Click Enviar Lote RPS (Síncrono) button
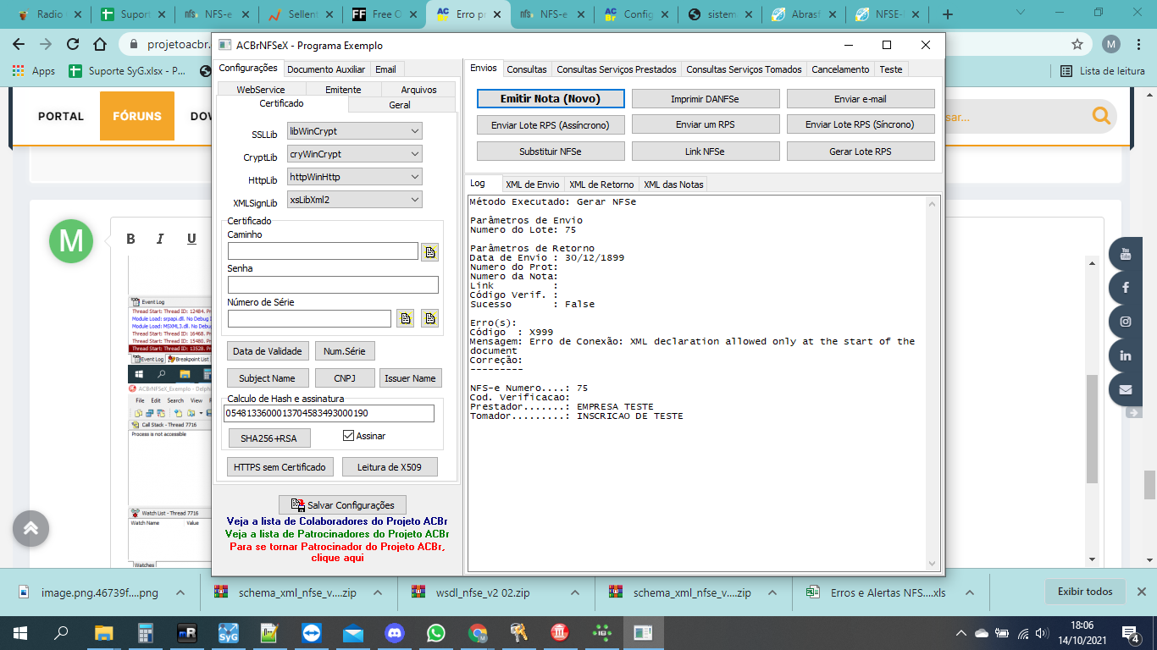 click(x=860, y=124)
